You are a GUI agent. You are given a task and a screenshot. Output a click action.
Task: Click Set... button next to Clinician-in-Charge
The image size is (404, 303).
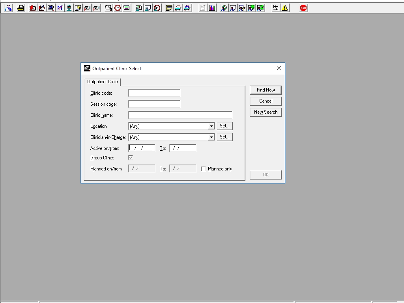(224, 137)
